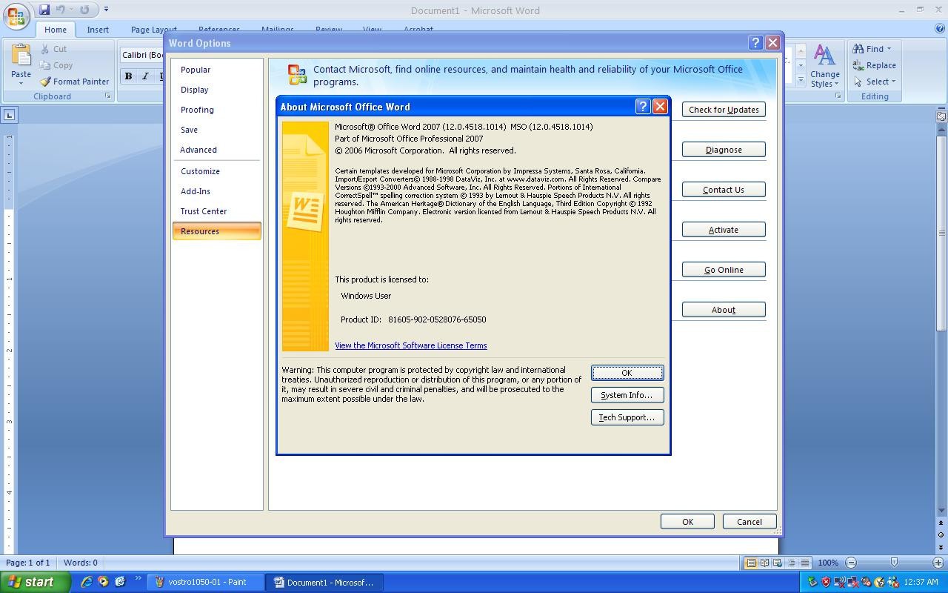948x593 pixels.
Task: Click the zoom slider handle in status bar
Action: (894, 563)
